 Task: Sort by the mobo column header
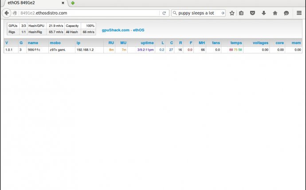coord(55,43)
